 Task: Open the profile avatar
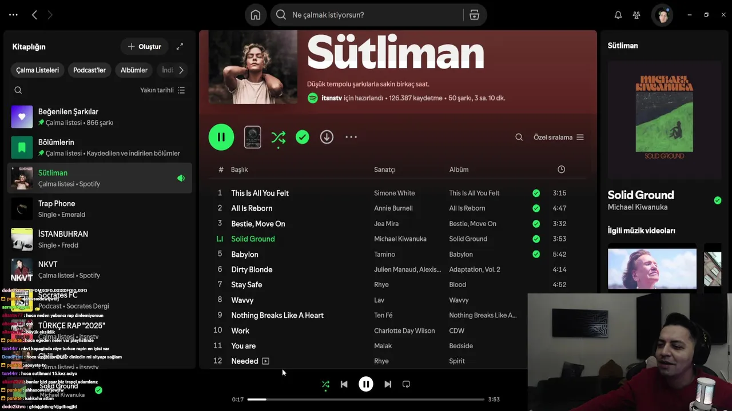point(663,15)
